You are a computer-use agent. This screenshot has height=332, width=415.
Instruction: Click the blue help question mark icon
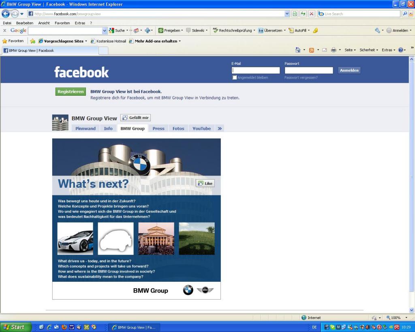[400, 50]
